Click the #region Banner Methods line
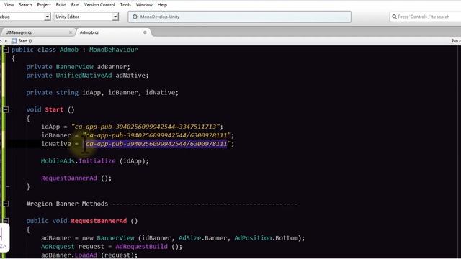Screen dimensions: 461x259 [x=161, y=204]
